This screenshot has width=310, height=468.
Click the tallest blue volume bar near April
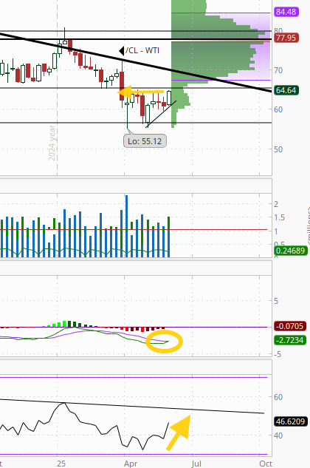[127, 226]
